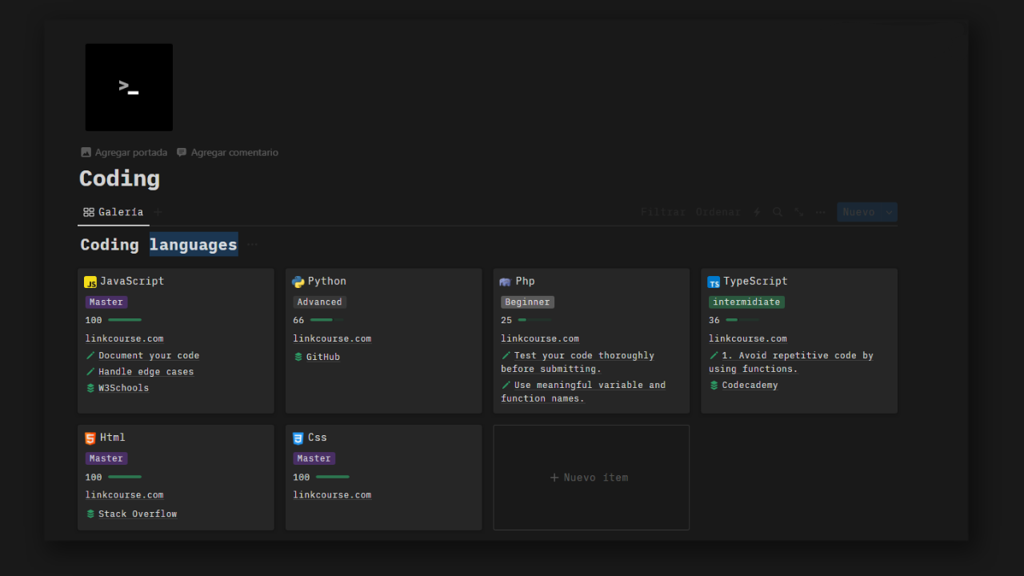
Task: Open automations lightning bolt icon
Action: tap(757, 212)
